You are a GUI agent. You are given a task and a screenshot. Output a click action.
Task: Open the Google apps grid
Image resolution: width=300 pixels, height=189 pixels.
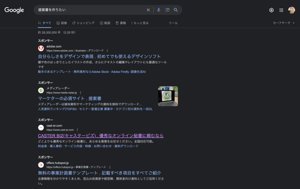pos(281,10)
